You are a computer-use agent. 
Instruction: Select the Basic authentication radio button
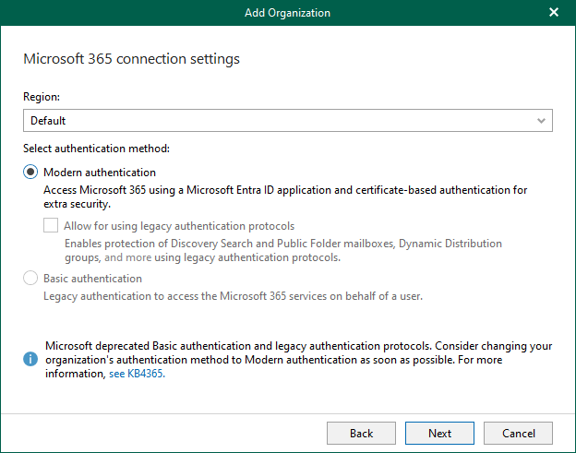point(31,279)
